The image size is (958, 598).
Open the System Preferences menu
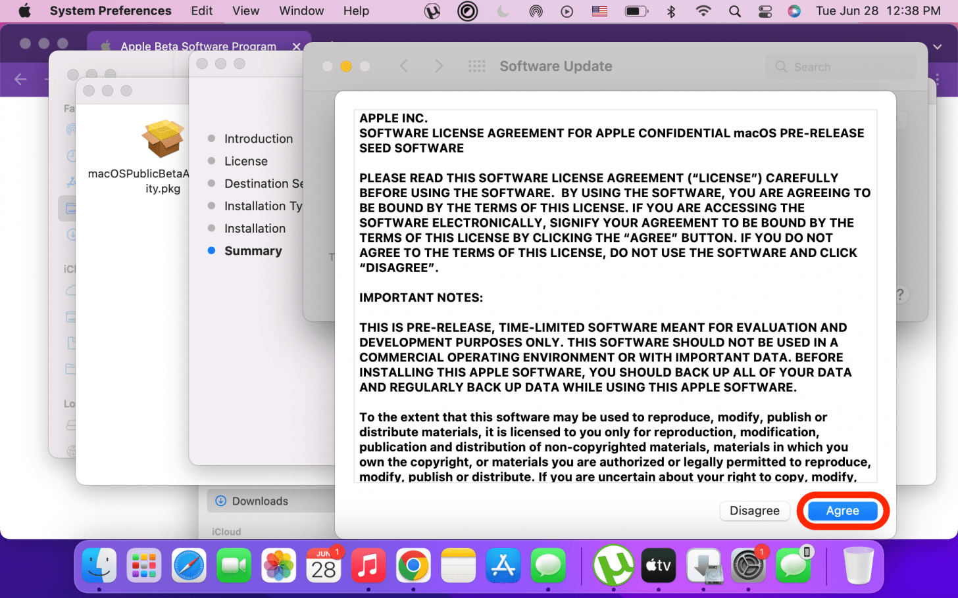point(111,11)
